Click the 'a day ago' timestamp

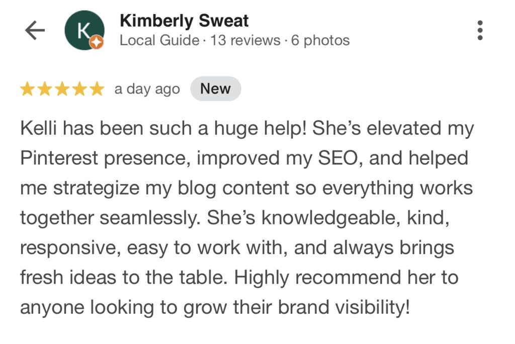pyautogui.click(x=147, y=90)
